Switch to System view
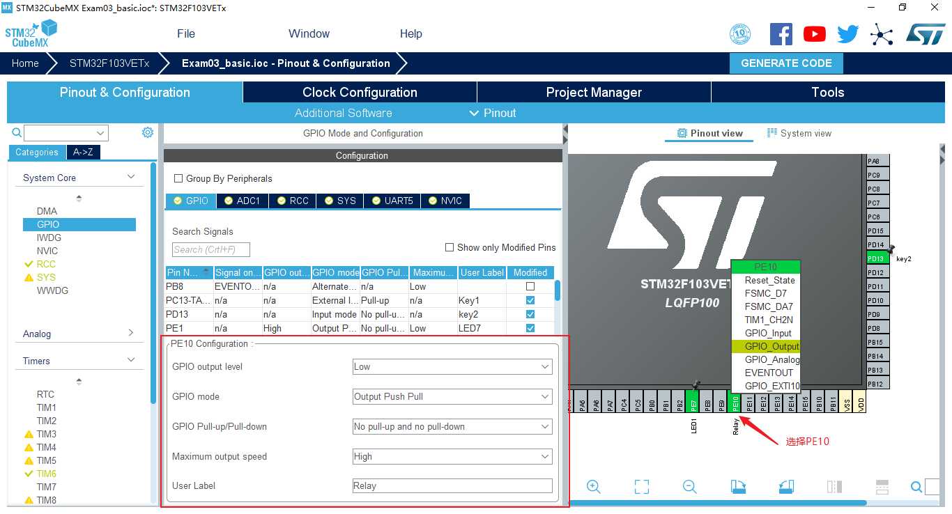 799,133
